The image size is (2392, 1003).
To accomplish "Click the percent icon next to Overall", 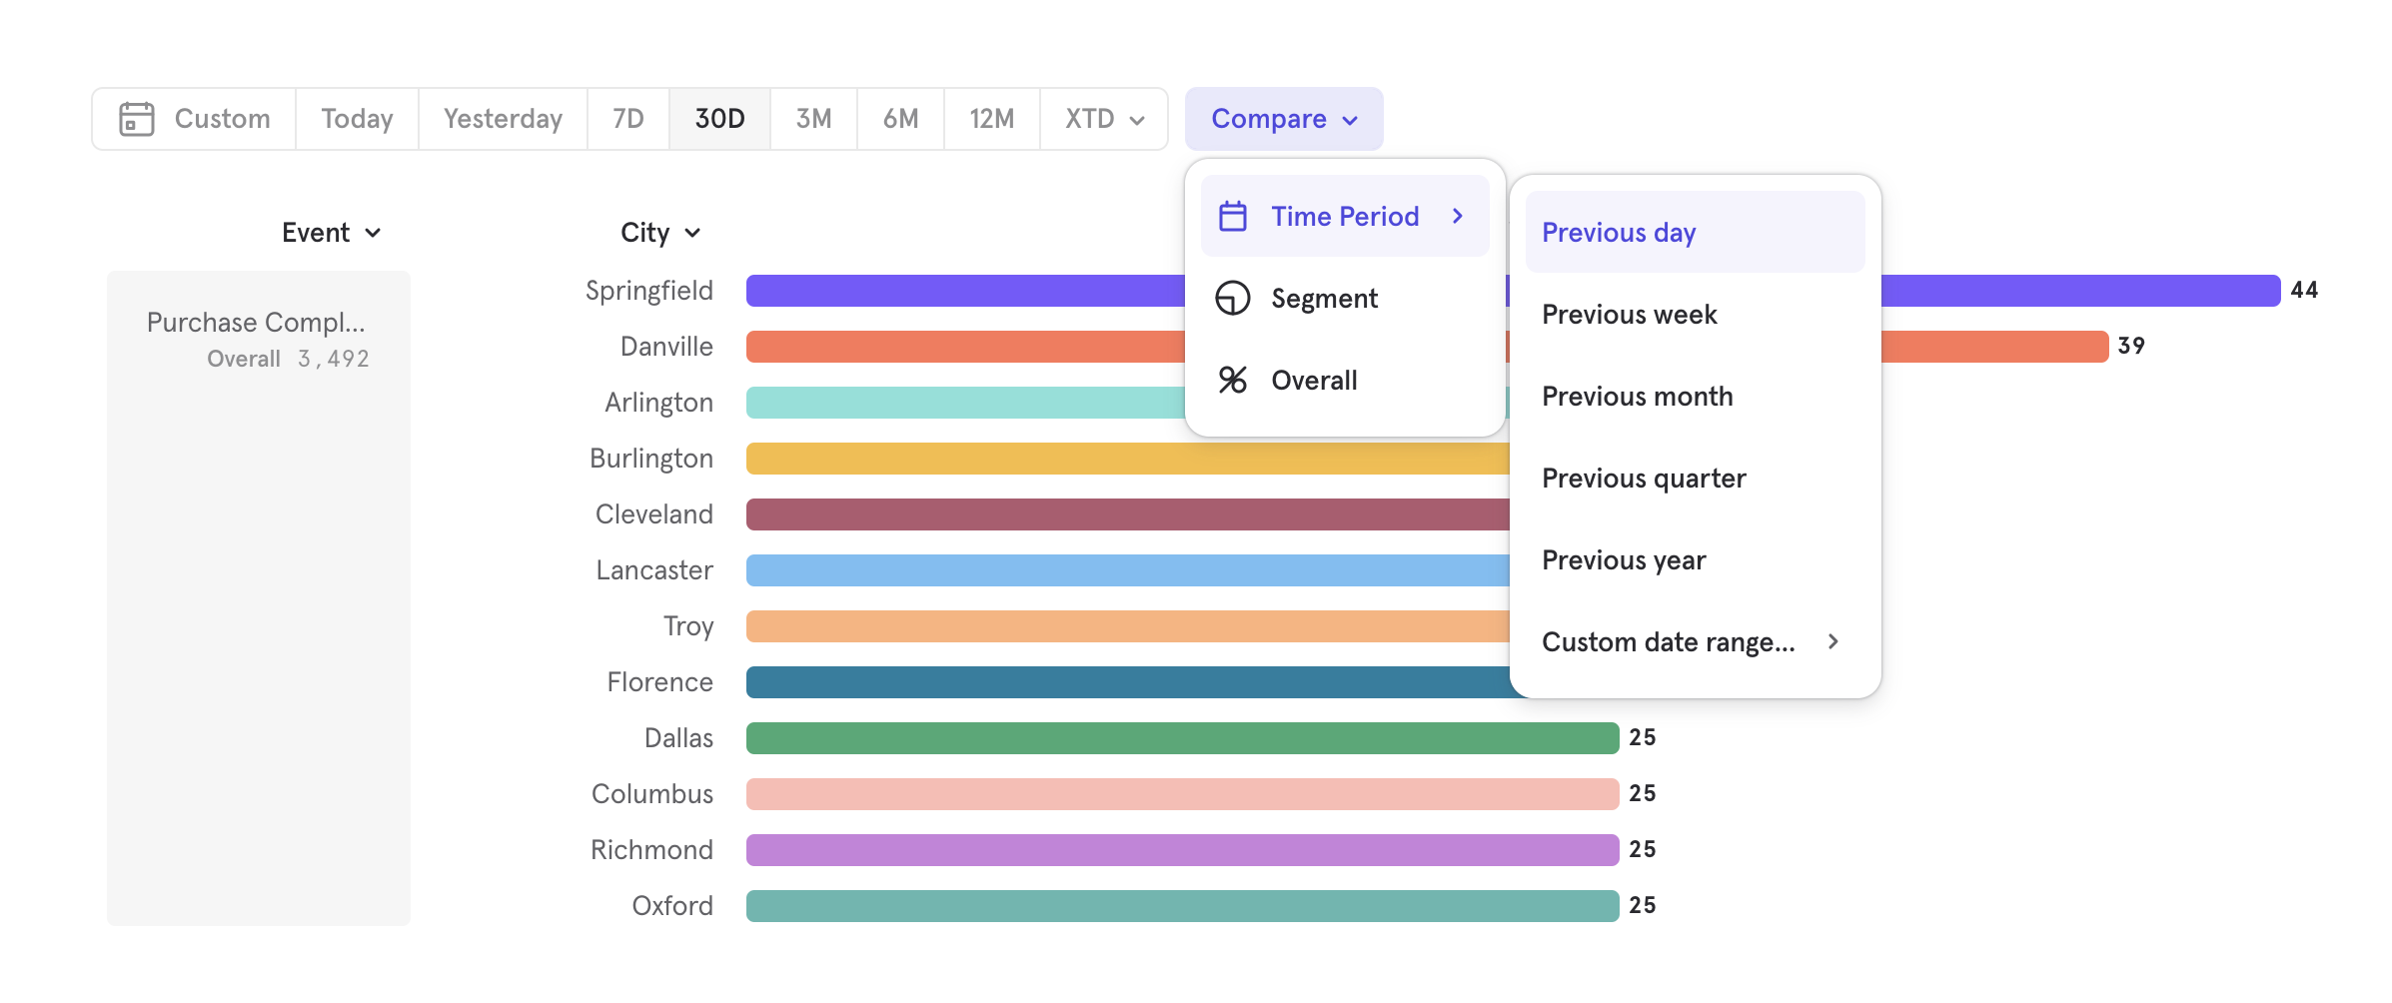I will 1230,380.
